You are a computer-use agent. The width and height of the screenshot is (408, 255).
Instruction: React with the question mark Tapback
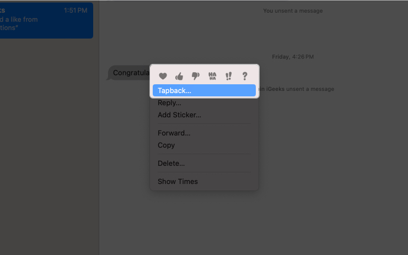point(245,76)
